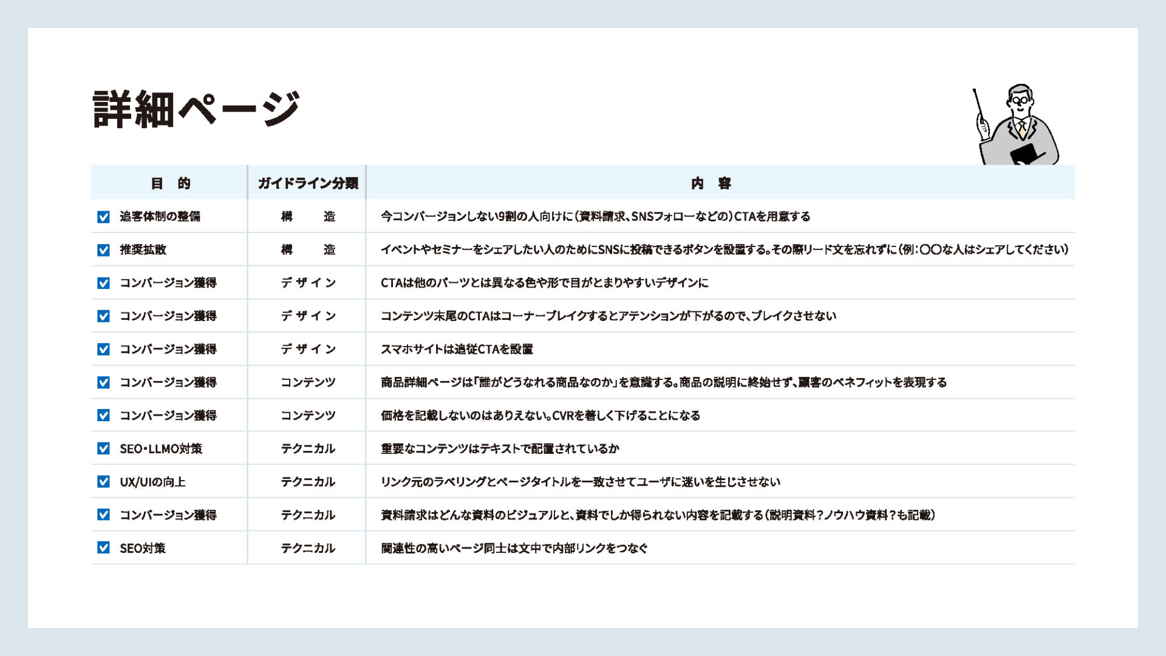The height and width of the screenshot is (656, 1166).
Task: Select コンバージョン獲得 in the 価格を記載 row
Action: (168, 416)
